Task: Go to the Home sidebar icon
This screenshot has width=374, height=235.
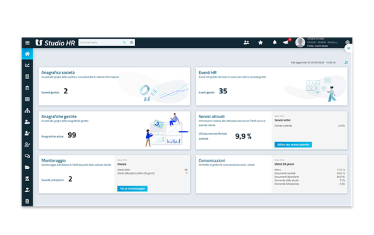Action: tap(27, 54)
